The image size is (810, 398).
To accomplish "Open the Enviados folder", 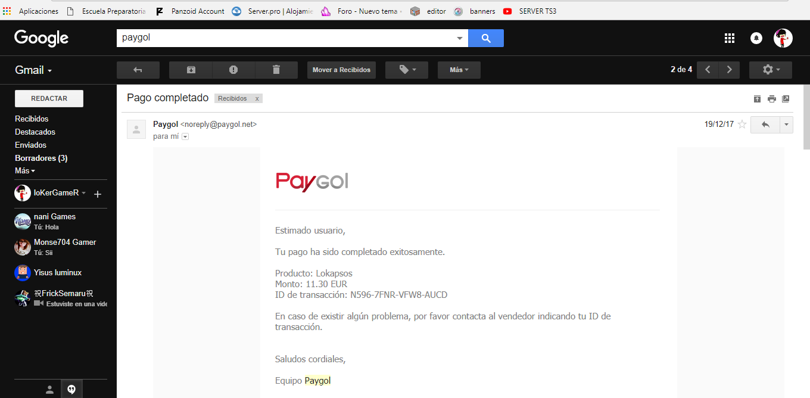I will 30,145.
